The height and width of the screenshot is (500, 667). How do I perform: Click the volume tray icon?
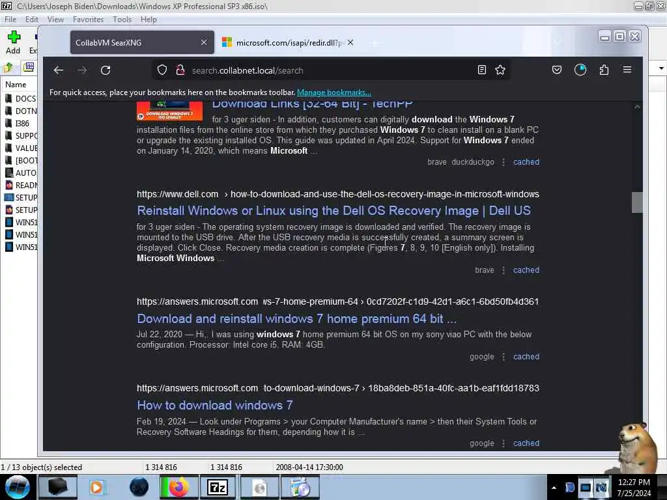click(x=601, y=487)
